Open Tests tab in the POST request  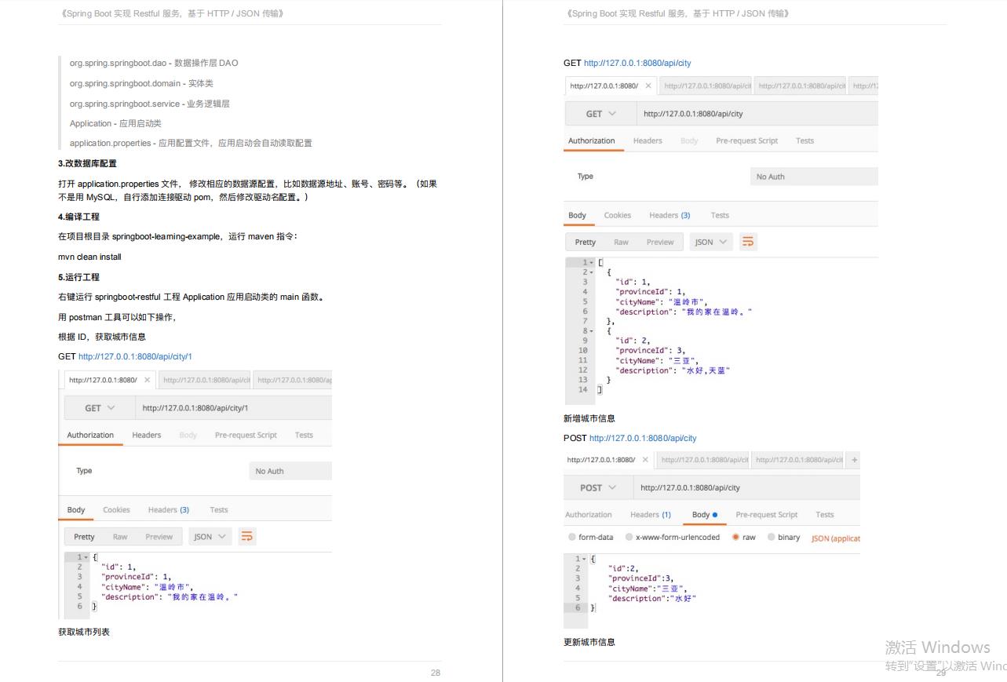click(x=825, y=515)
